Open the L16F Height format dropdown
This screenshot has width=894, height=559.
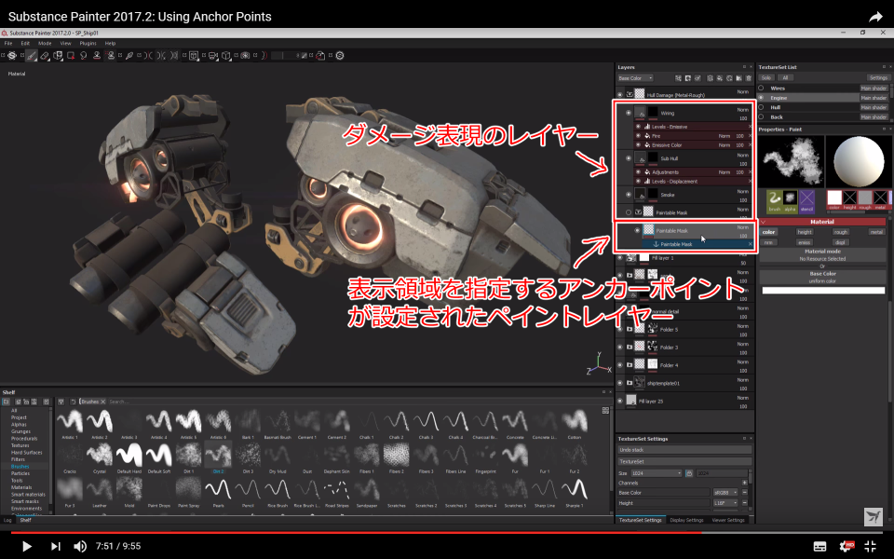(x=725, y=503)
